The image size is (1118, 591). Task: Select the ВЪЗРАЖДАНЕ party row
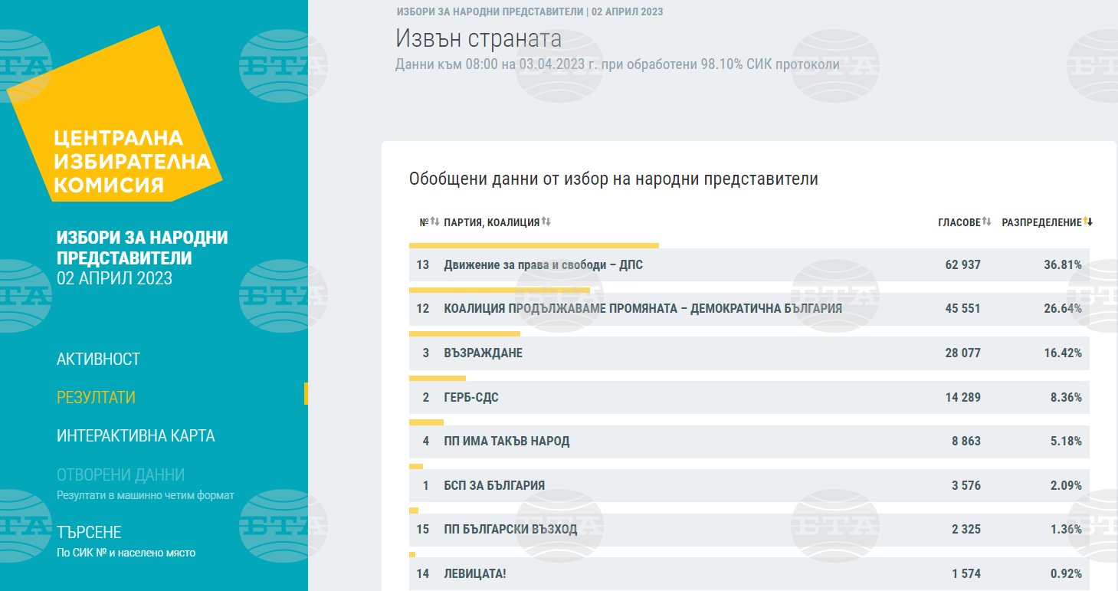(x=483, y=353)
